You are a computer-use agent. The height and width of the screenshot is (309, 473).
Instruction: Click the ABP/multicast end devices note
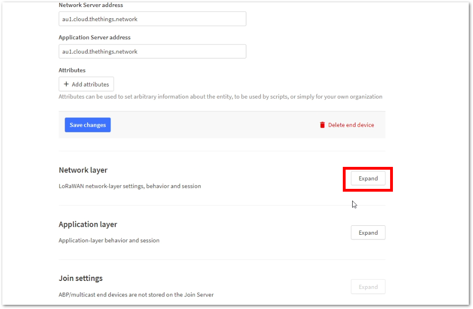tap(136, 295)
